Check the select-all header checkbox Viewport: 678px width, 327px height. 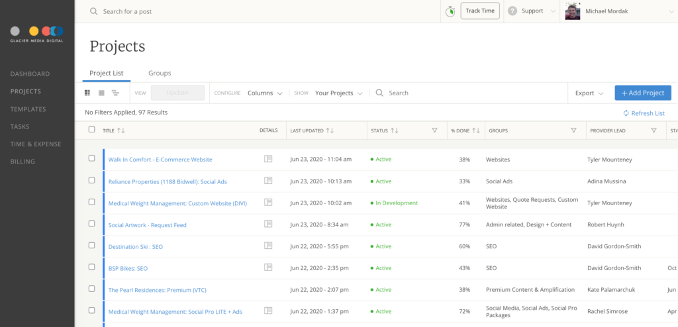pos(91,129)
